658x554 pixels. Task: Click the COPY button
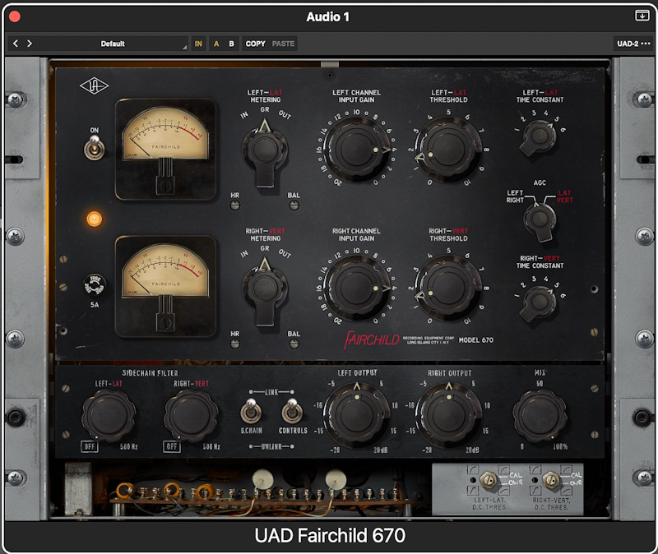click(256, 44)
